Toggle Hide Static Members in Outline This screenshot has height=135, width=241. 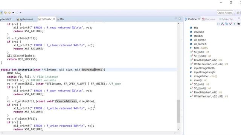coord(230,24)
